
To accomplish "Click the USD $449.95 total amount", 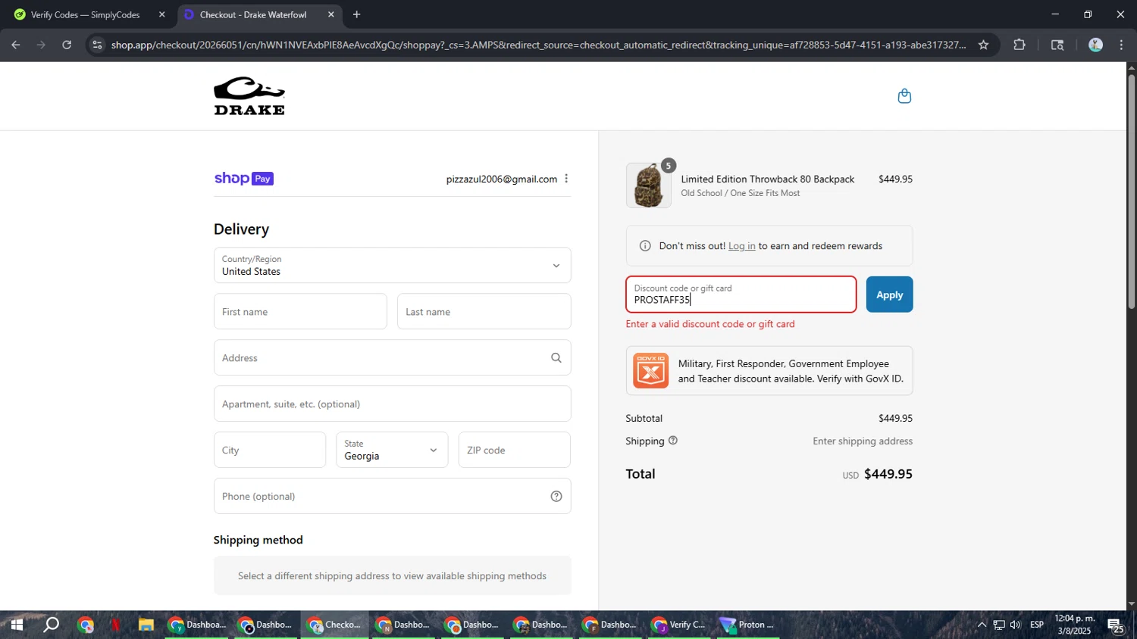I will [x=877, y=475].
